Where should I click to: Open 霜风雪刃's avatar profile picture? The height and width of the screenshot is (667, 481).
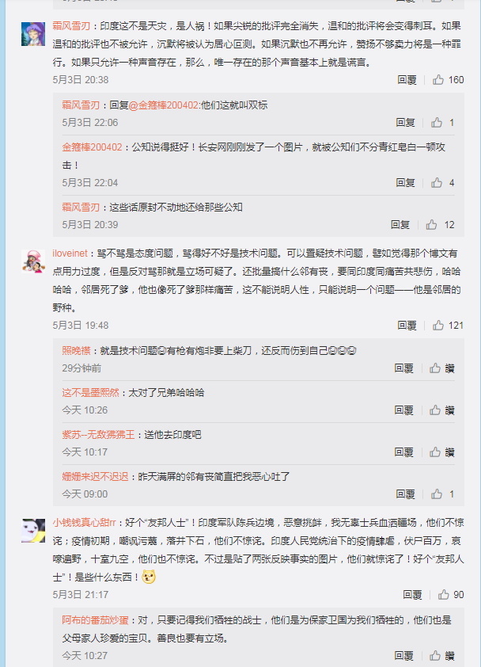33,34
